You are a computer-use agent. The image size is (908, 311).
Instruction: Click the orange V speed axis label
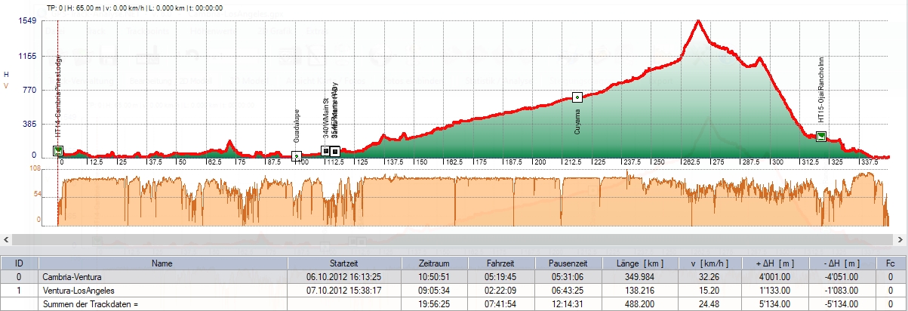point(6,86)
